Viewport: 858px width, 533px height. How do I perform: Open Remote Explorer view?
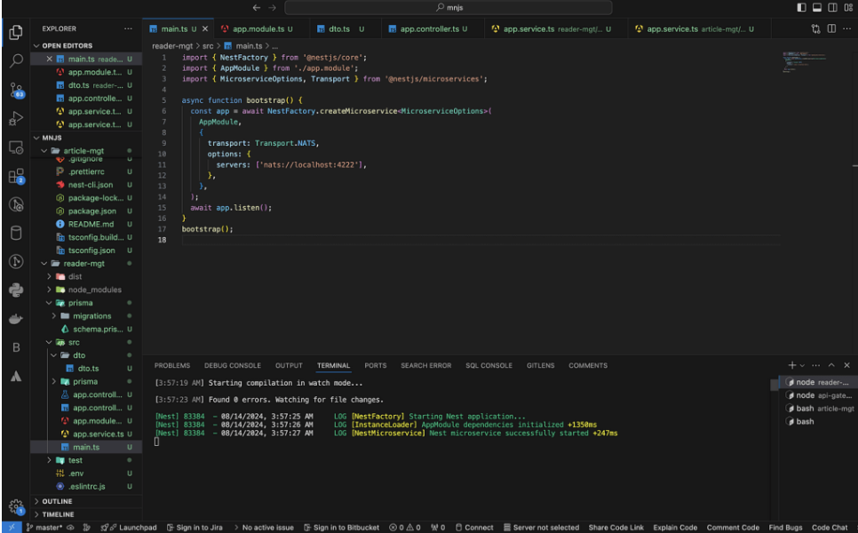pyautogui.click(x=16, y=147)
